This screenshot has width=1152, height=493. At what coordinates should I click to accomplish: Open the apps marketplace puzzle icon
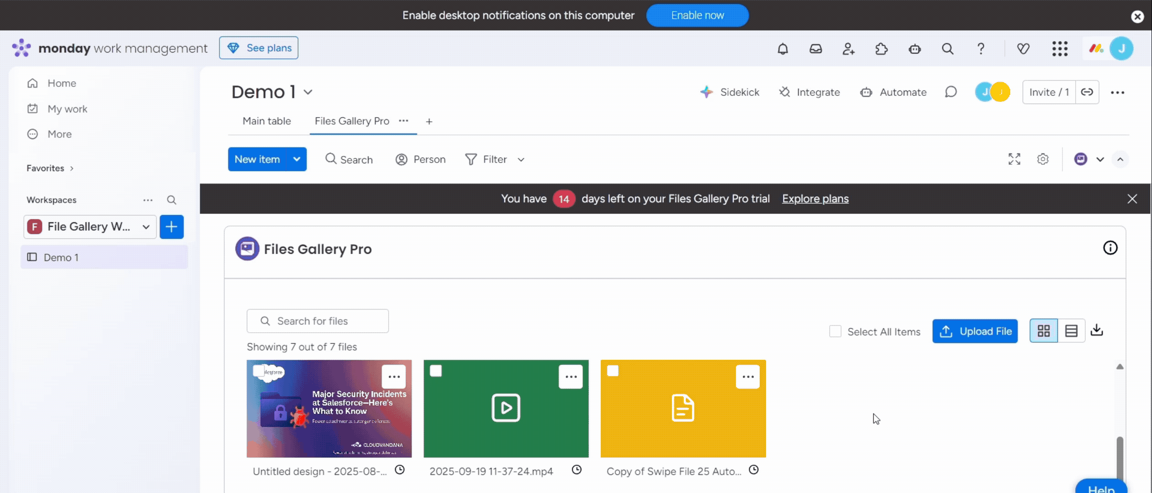[881, 49]
